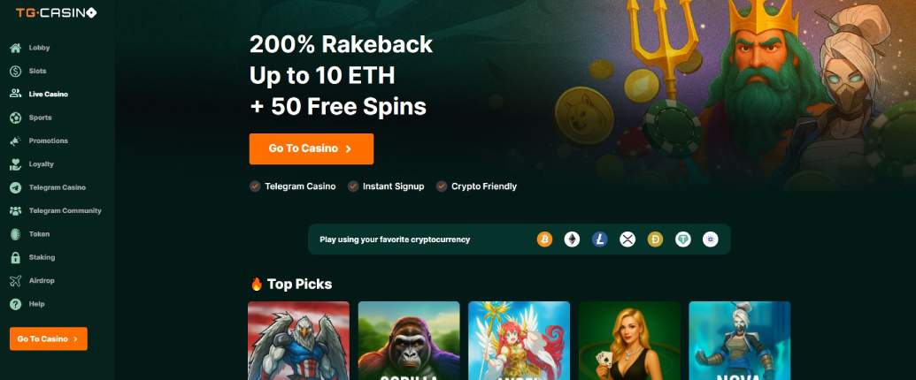The image size is (916, 380).
Task: Open the Gorilla game thumbnail
Action: coord(409,340)
